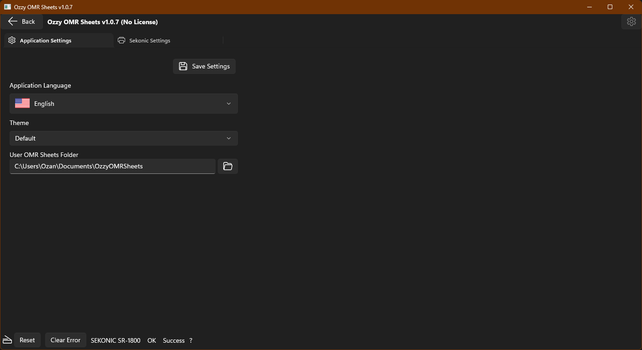
Task: Click the question mark icon in the status bar
Action: (x=191, y=340)
